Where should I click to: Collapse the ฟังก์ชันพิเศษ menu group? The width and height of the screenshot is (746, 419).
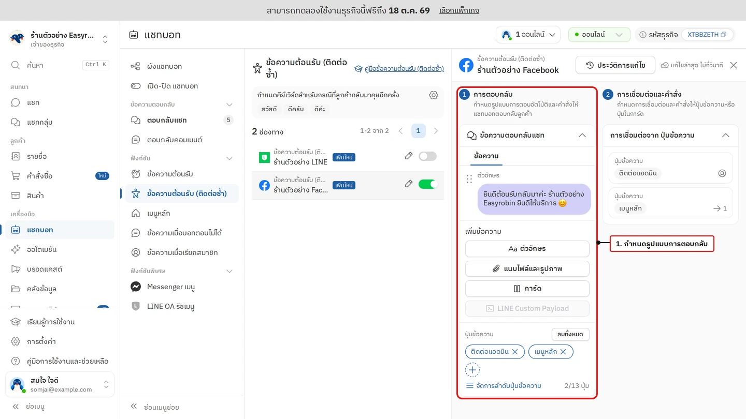(229, 271)
